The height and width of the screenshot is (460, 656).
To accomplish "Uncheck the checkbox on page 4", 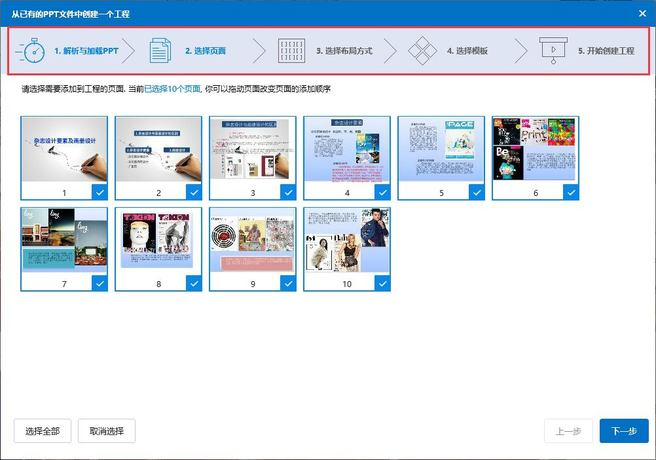I will coord(382,193).
